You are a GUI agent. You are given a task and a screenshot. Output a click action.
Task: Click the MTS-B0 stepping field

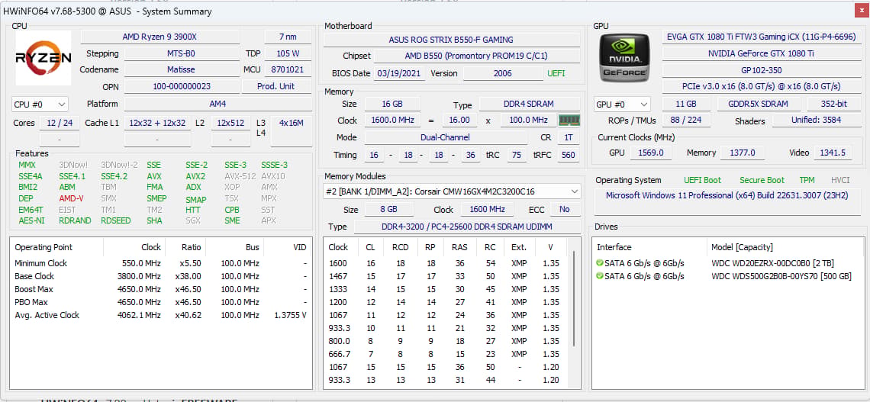(x=181, y=54)
